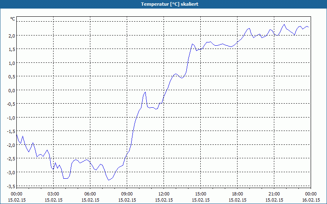
Task: Click the 0,0 y-axis value
Action: (12, 90)
